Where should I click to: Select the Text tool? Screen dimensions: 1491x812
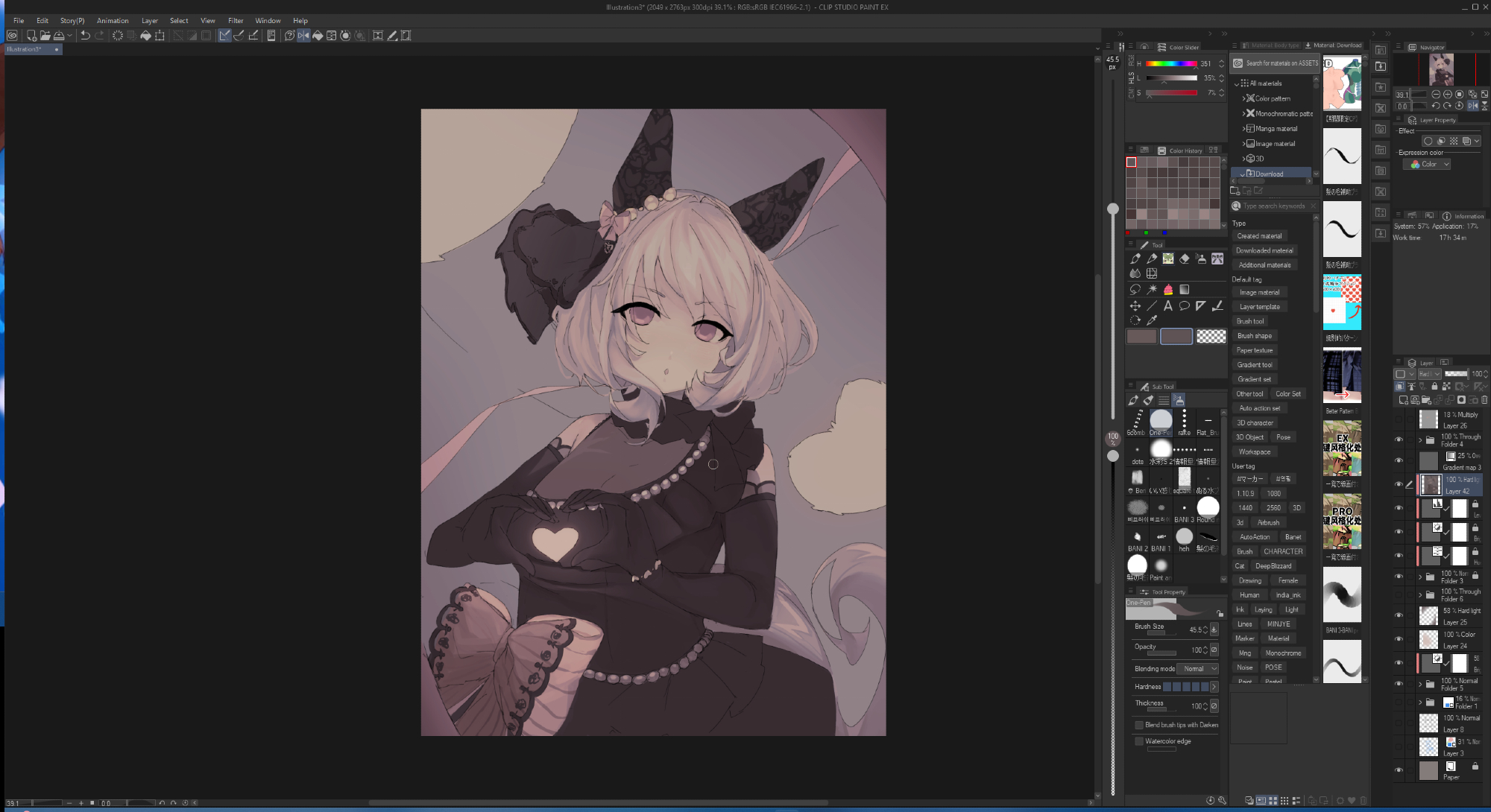(x=1168, y=305)
